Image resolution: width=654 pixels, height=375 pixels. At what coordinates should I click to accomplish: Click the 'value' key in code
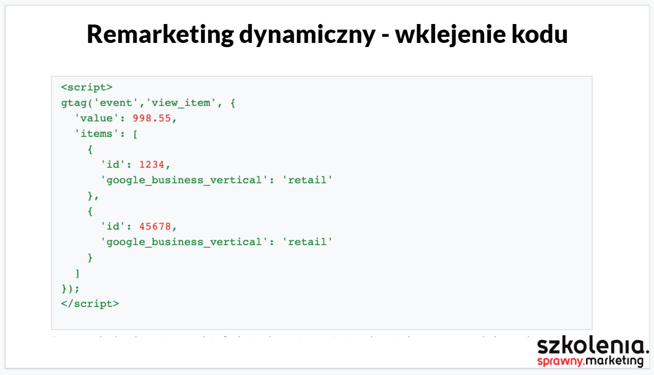point(93,118)
